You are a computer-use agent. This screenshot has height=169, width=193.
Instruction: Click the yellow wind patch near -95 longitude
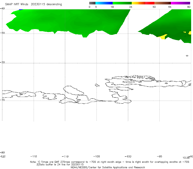tap(163, 37)
